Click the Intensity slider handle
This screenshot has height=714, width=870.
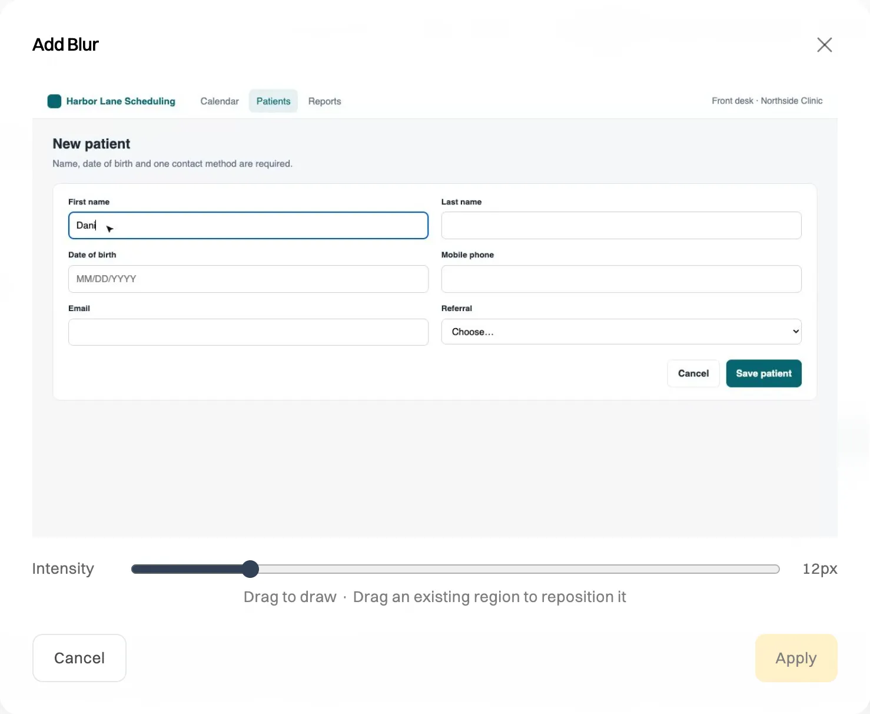[x=250, y=569]
